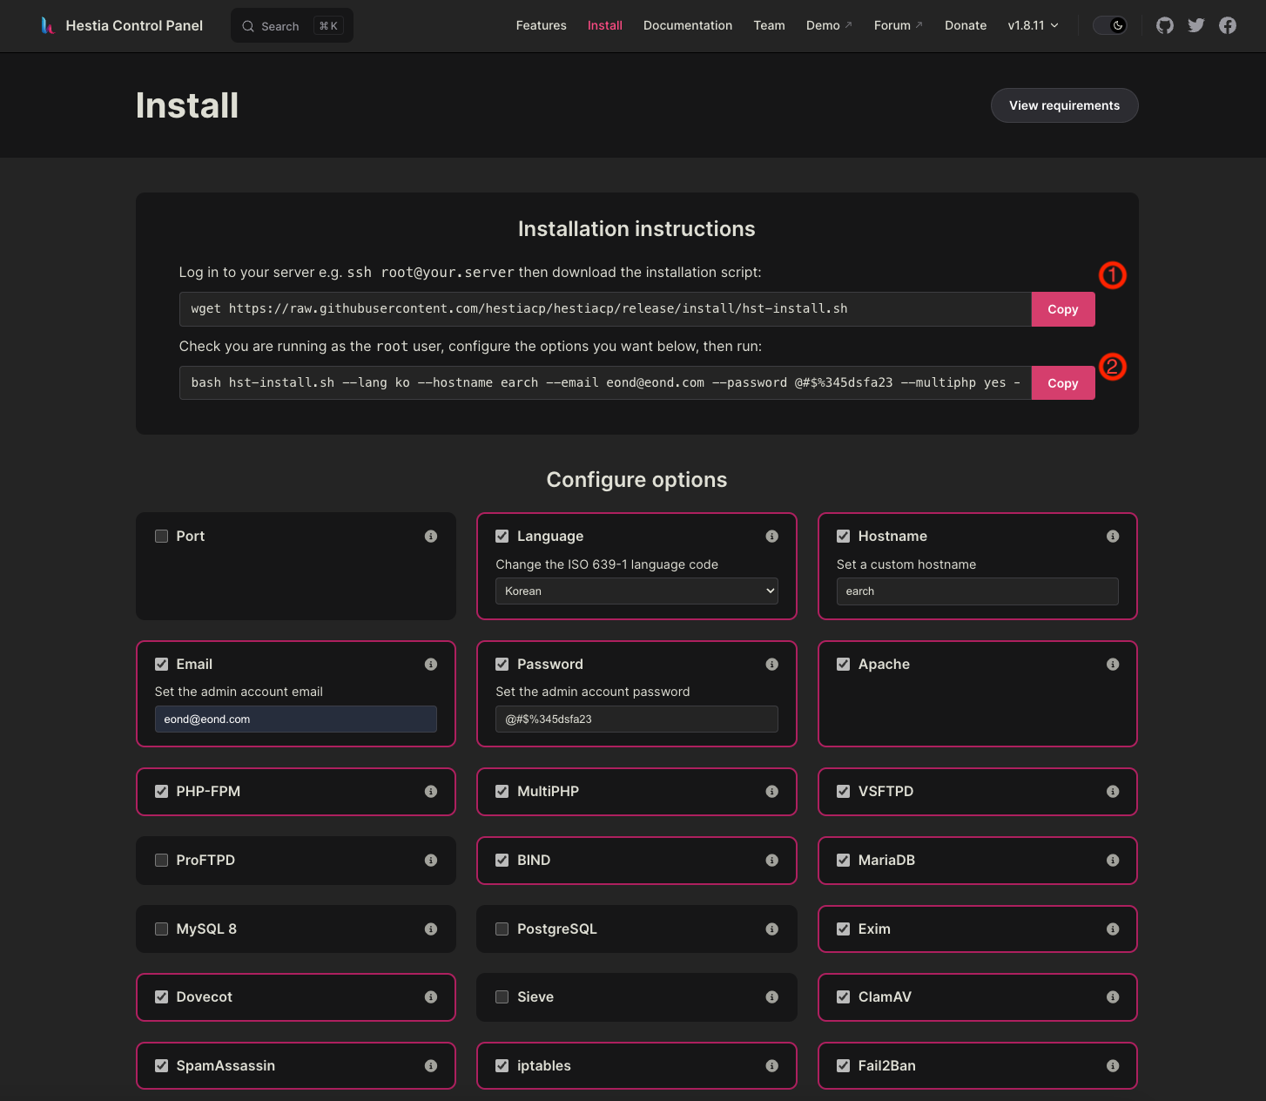The image size is (1266, 1101).
Task: Open the Korean language dropdown
Action: (x=636, y=591)
